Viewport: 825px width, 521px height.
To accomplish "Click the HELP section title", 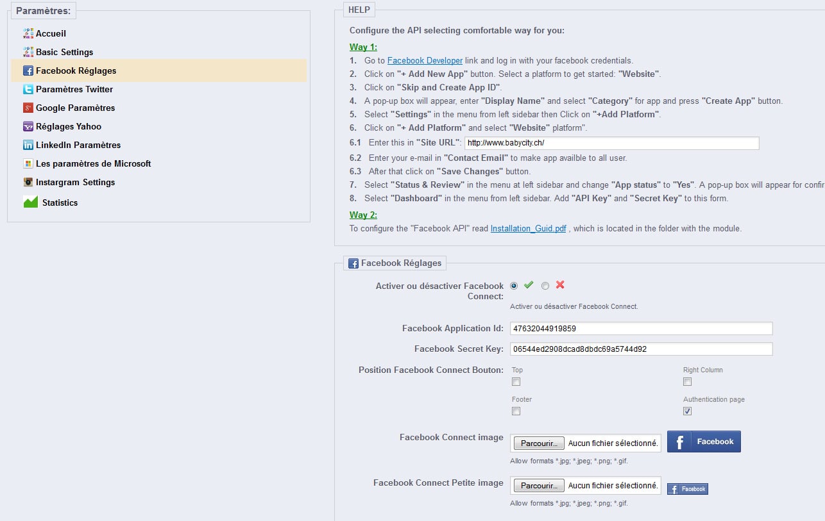I will tap(359, 10).
